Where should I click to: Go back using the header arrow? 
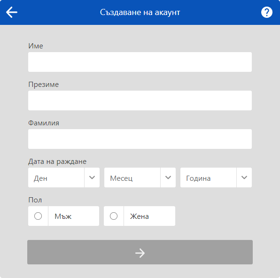12,12
